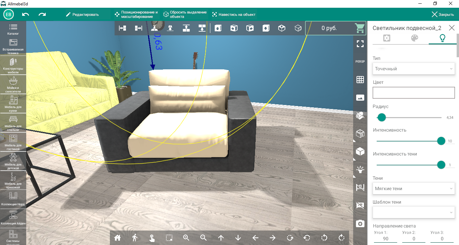The height and width of the screenshot is (245, 459).
Task: Open Мебель для прихожей category
Action: pyautogui.click(x=13, y=181)
